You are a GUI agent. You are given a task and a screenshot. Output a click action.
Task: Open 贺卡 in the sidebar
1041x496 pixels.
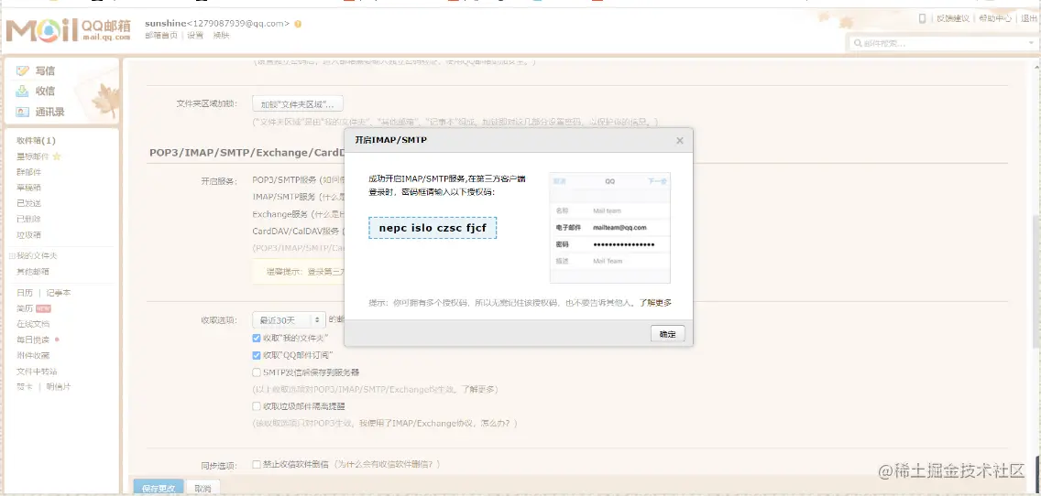tap(25, 386)
